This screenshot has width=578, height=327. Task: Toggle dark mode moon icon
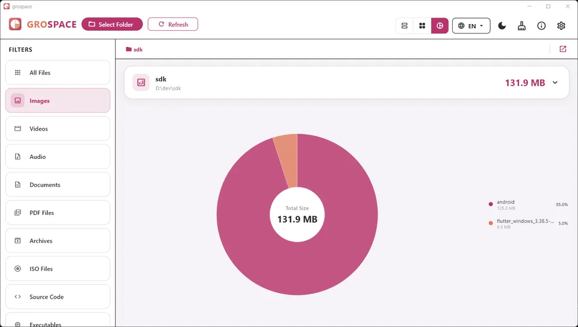click(502, 26)
